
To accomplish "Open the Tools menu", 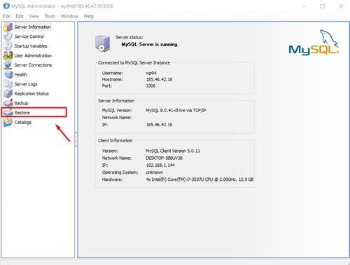I will pos(50,16).
